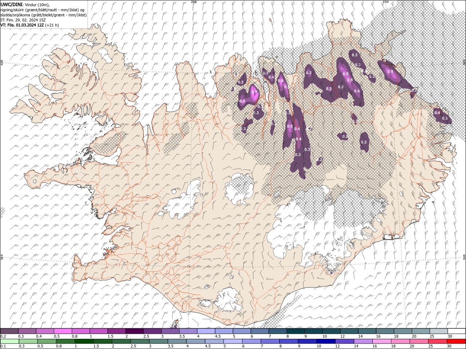Click the 15W longitude label
Viewport: 466px width, 349px height.
point(386,2)
